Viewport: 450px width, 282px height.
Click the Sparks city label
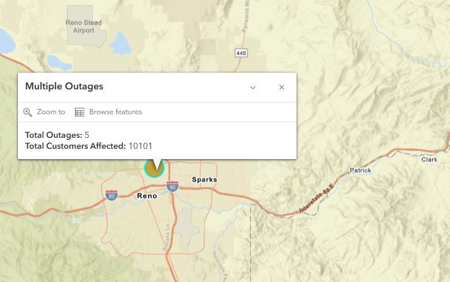coord(204,179)
